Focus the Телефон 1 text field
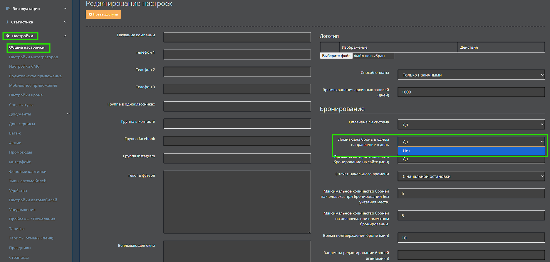 click(237, 55)
